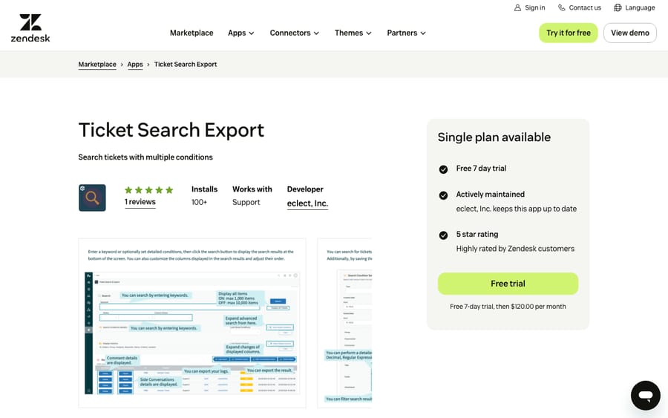Click 'eclect, Inc. keeps this app up to date' text

pyautogui.click(x=517, y=209)
